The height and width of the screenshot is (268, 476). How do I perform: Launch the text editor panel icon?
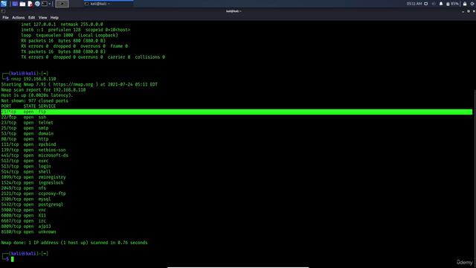click(x=30, y=4)
